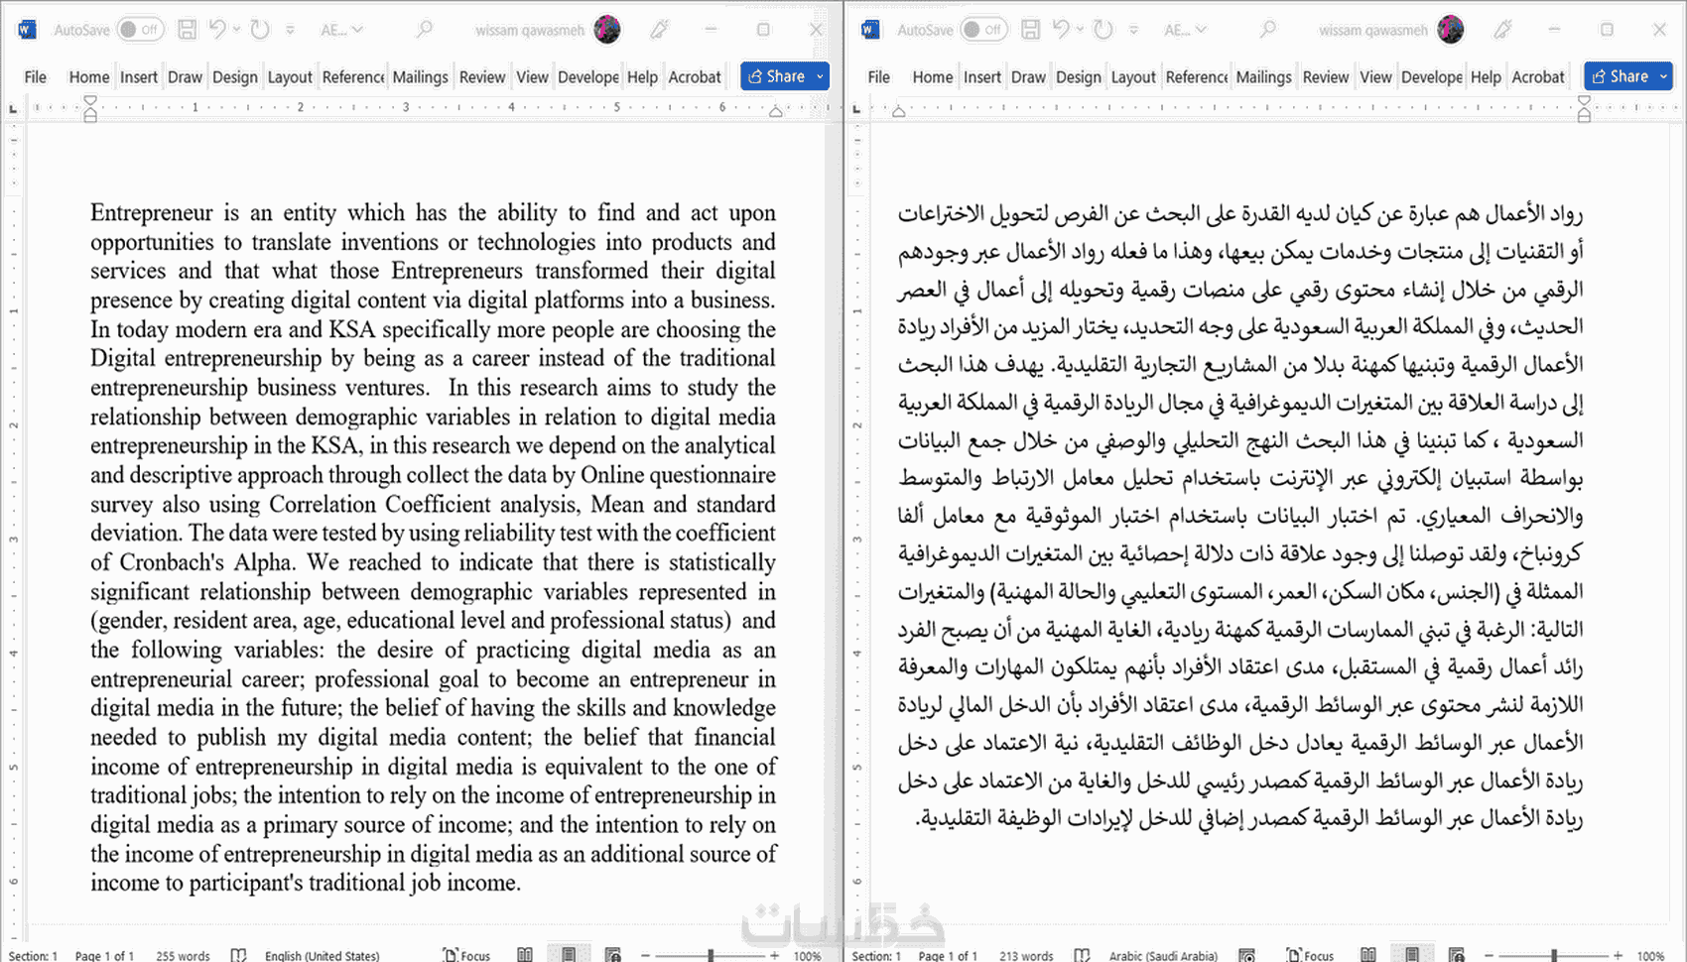This screenshot has width=1687, height=962.
Task: Open the Review tab in right window
Action: [1325, 76]
